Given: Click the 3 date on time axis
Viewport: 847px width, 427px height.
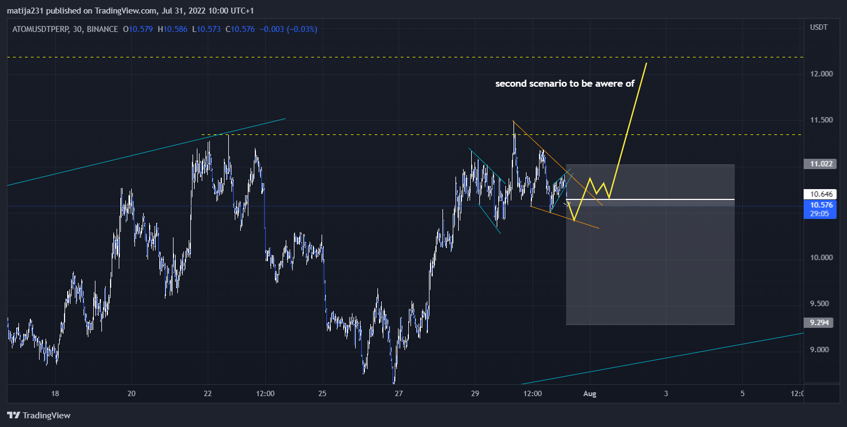Looking at the screenshot, I should coord(666,394).
